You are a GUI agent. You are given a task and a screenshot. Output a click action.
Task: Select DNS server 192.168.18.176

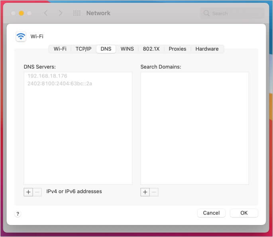coord(78,76)
